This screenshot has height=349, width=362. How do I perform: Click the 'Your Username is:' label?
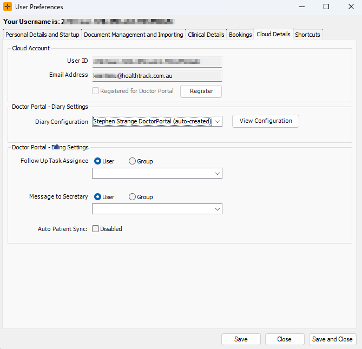tap(31, 22)
